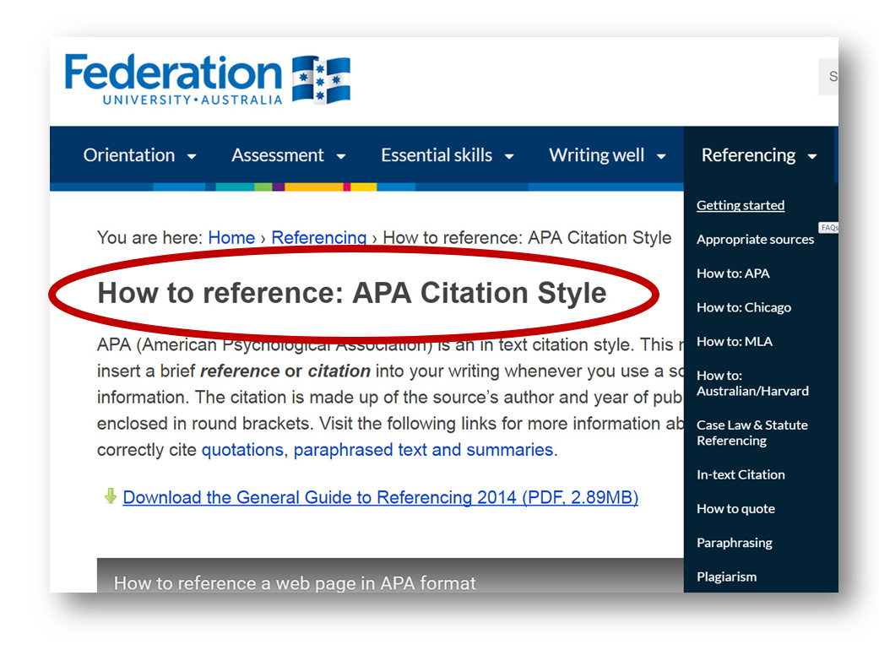Open the Referencing menu

(748, 155)
